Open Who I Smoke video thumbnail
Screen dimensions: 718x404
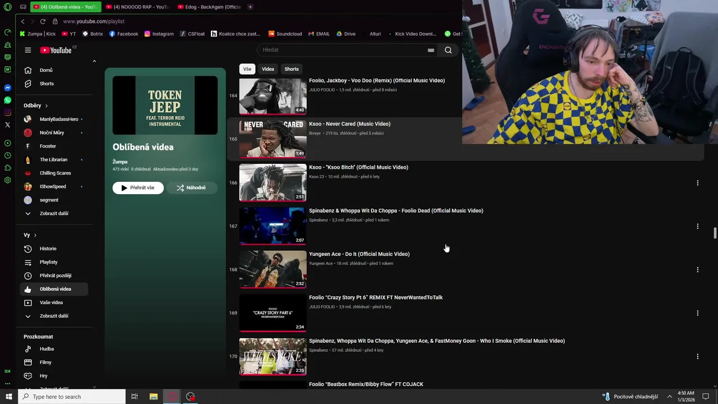[x=273, y=356]
